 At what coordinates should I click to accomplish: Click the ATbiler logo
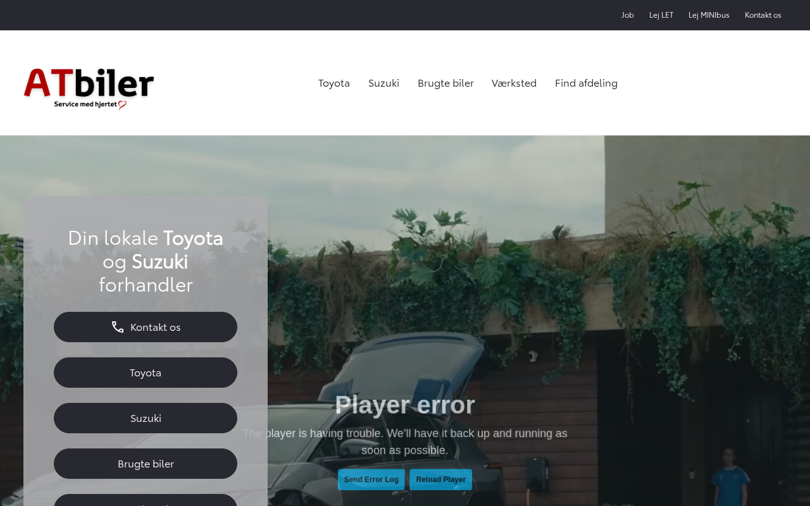89,89
